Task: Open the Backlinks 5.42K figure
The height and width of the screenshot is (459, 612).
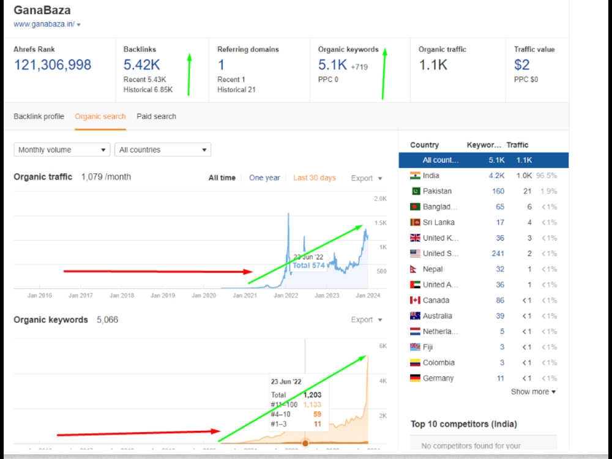Action: click(142, 65)
